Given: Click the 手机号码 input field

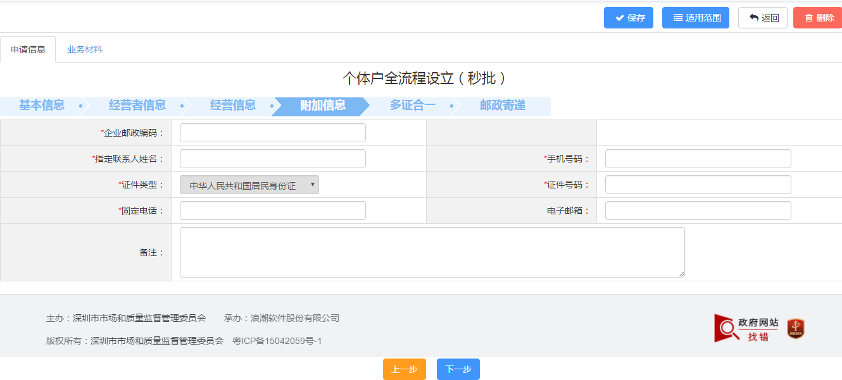Looking at the screenshot, I should click(x=698, y=159).
